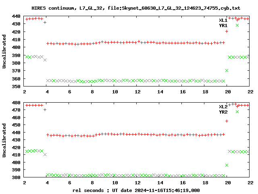The width and height of the screenshot is (258, 194).
Task: Select the XL1 legend label
Action: (223, 20)
